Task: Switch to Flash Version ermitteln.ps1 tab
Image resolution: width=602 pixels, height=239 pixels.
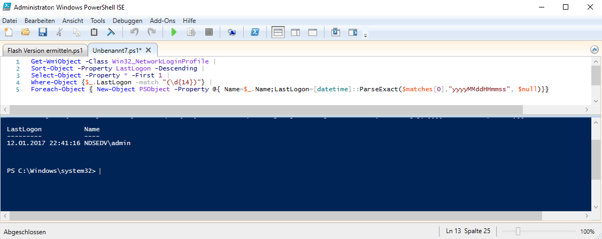Action: point(45,50)
